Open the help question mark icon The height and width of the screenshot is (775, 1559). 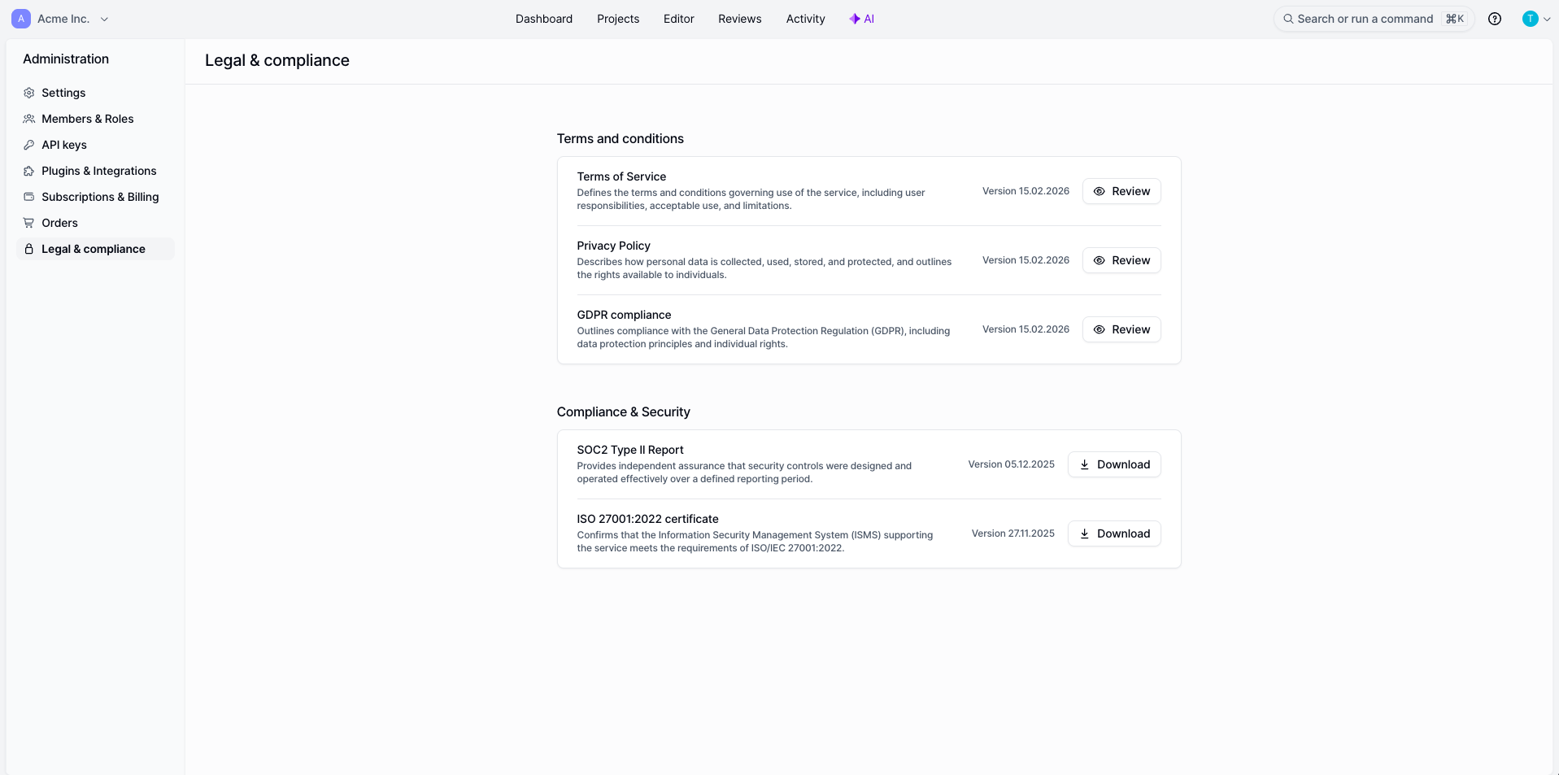point(1495,19)
